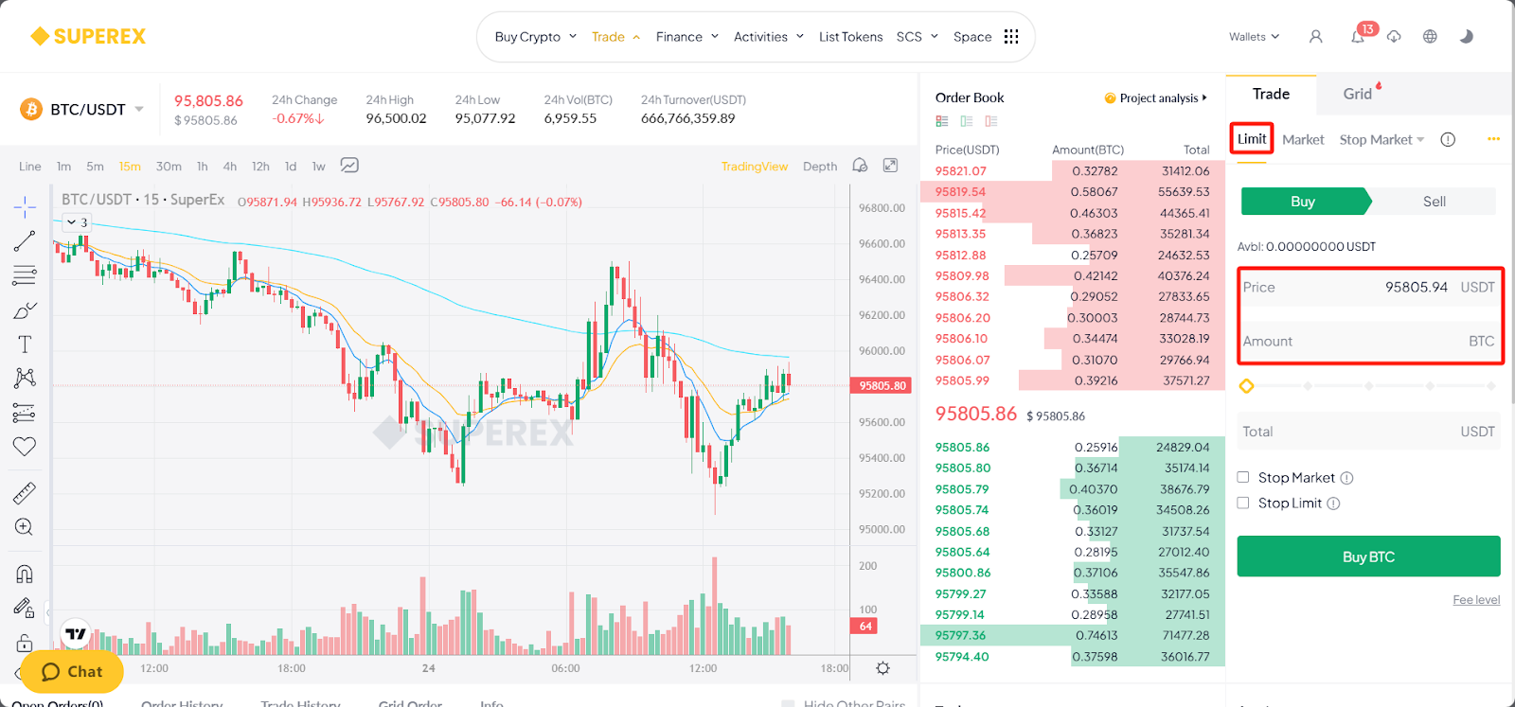Click the order type info icon
1515x707 pixels.
(1448, 139)
